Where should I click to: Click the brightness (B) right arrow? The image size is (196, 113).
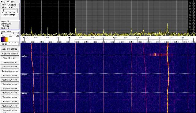pyautogui.click(x=17, y=33)
